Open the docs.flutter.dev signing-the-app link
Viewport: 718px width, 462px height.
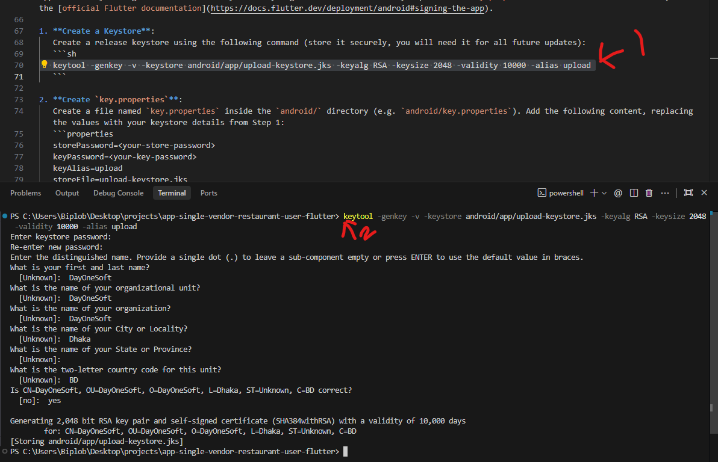pos(347,8)
